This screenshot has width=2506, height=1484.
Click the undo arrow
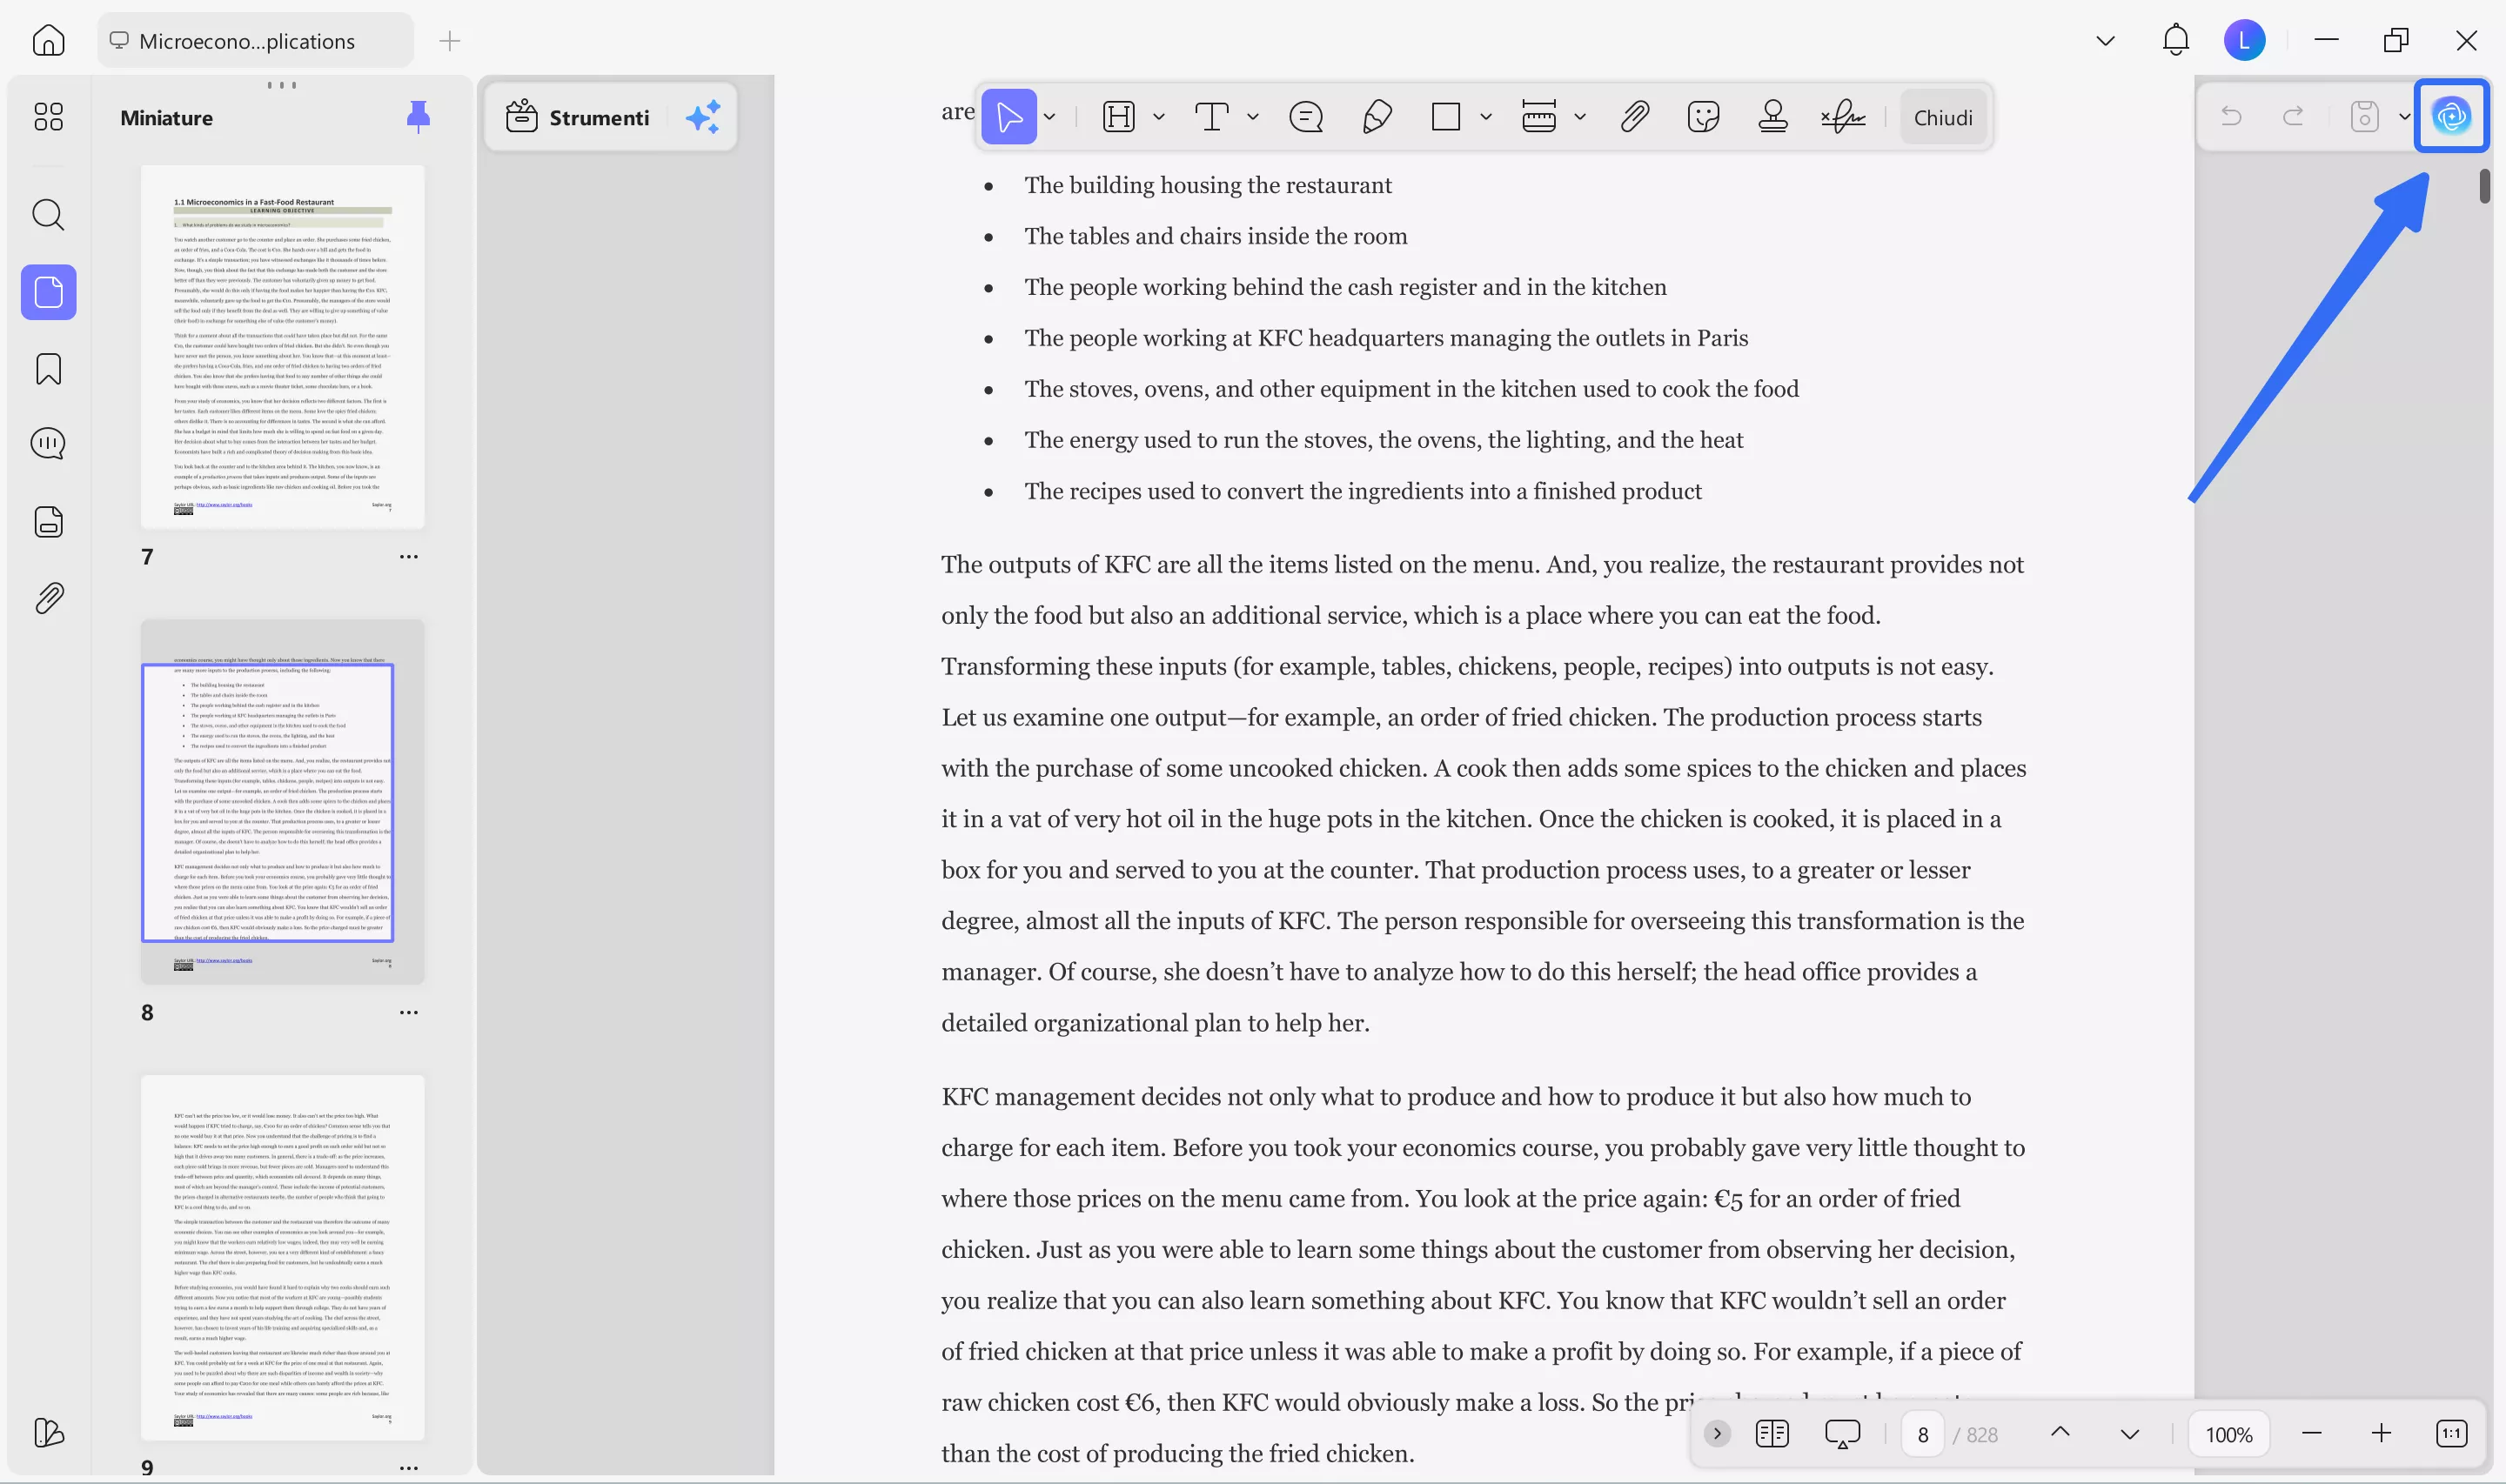(x=2230, y=117)
